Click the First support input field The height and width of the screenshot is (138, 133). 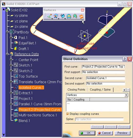point(103,72)
